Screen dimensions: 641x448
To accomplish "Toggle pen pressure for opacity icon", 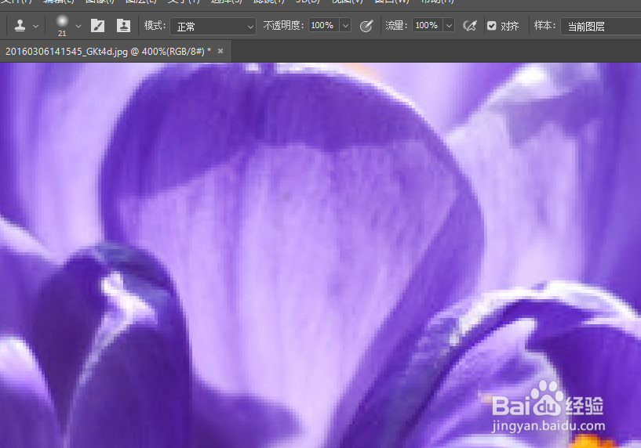I will 366,26.
